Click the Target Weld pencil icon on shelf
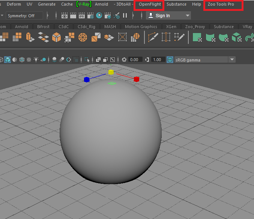Image resolution: width=254 pixels, height=219 pixels. click(x=180, y=37)
